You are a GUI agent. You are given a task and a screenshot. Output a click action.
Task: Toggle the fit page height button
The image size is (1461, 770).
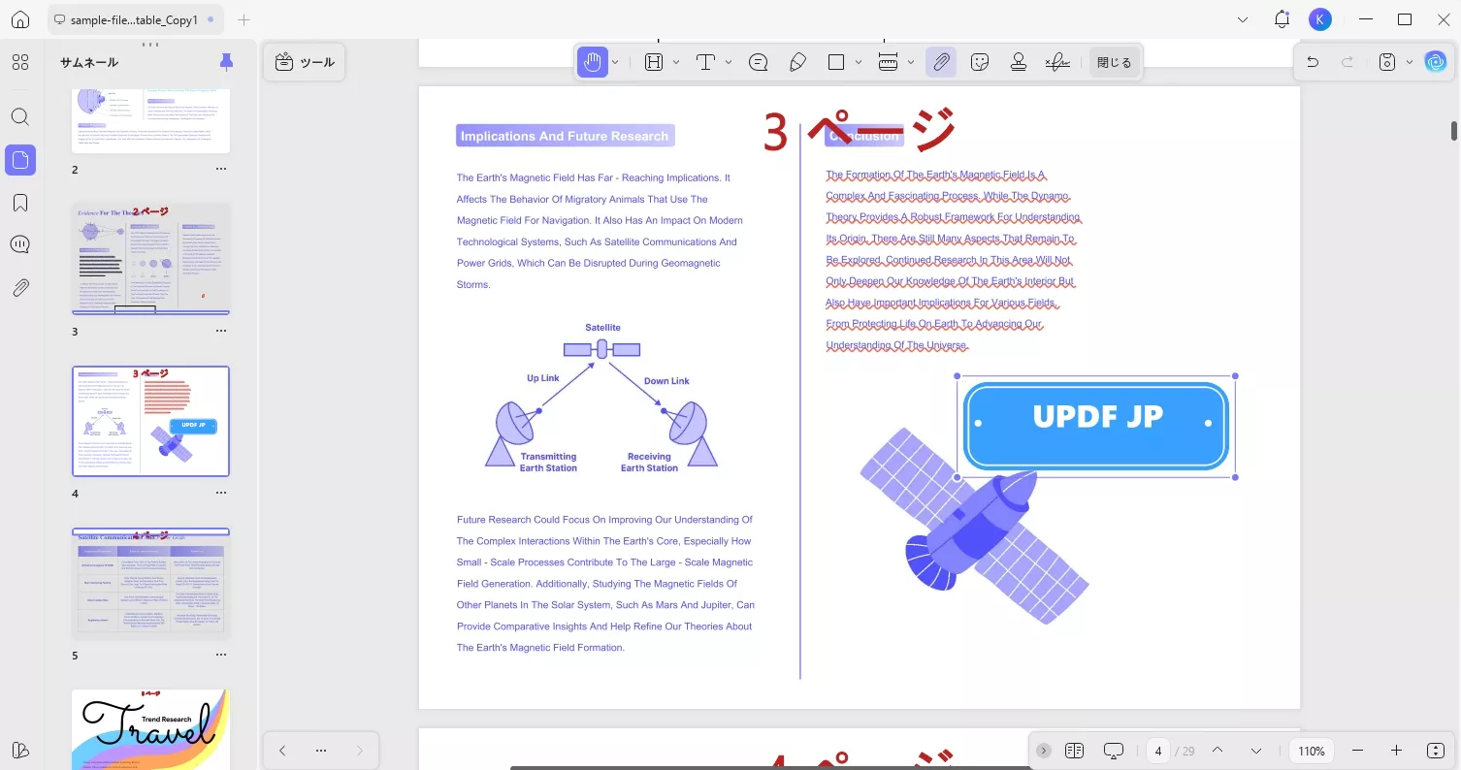coord(1436,751)
